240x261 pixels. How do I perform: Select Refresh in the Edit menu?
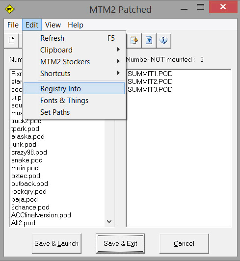(x=74, y=38)
